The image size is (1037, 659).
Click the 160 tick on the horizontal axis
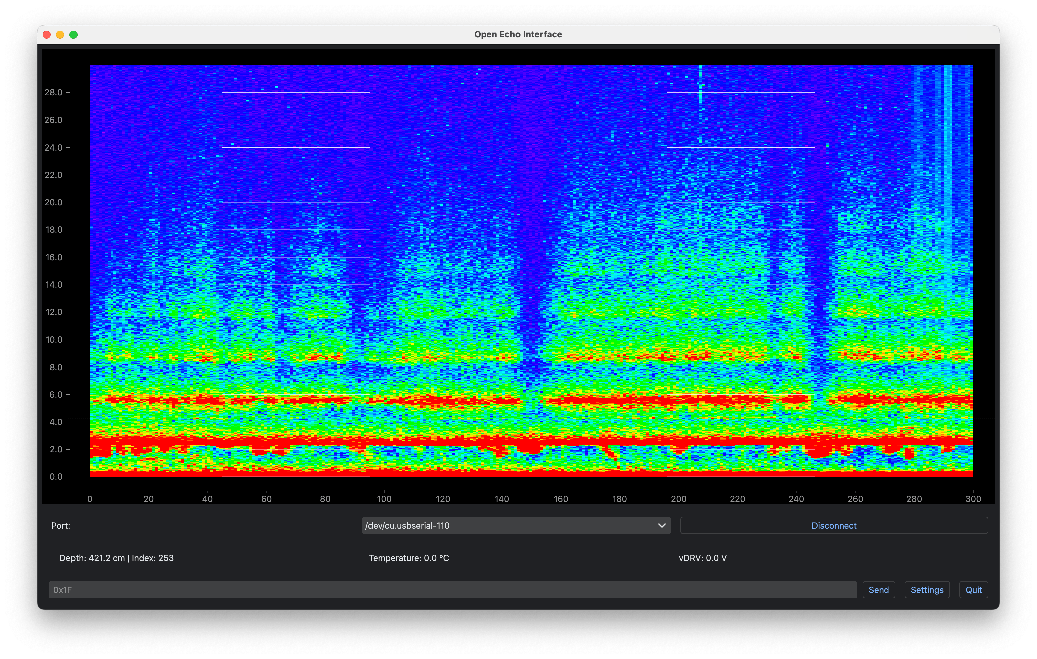click(561, 499)
